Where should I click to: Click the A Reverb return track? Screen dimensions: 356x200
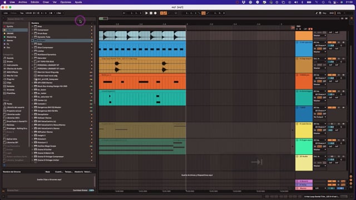304,181
